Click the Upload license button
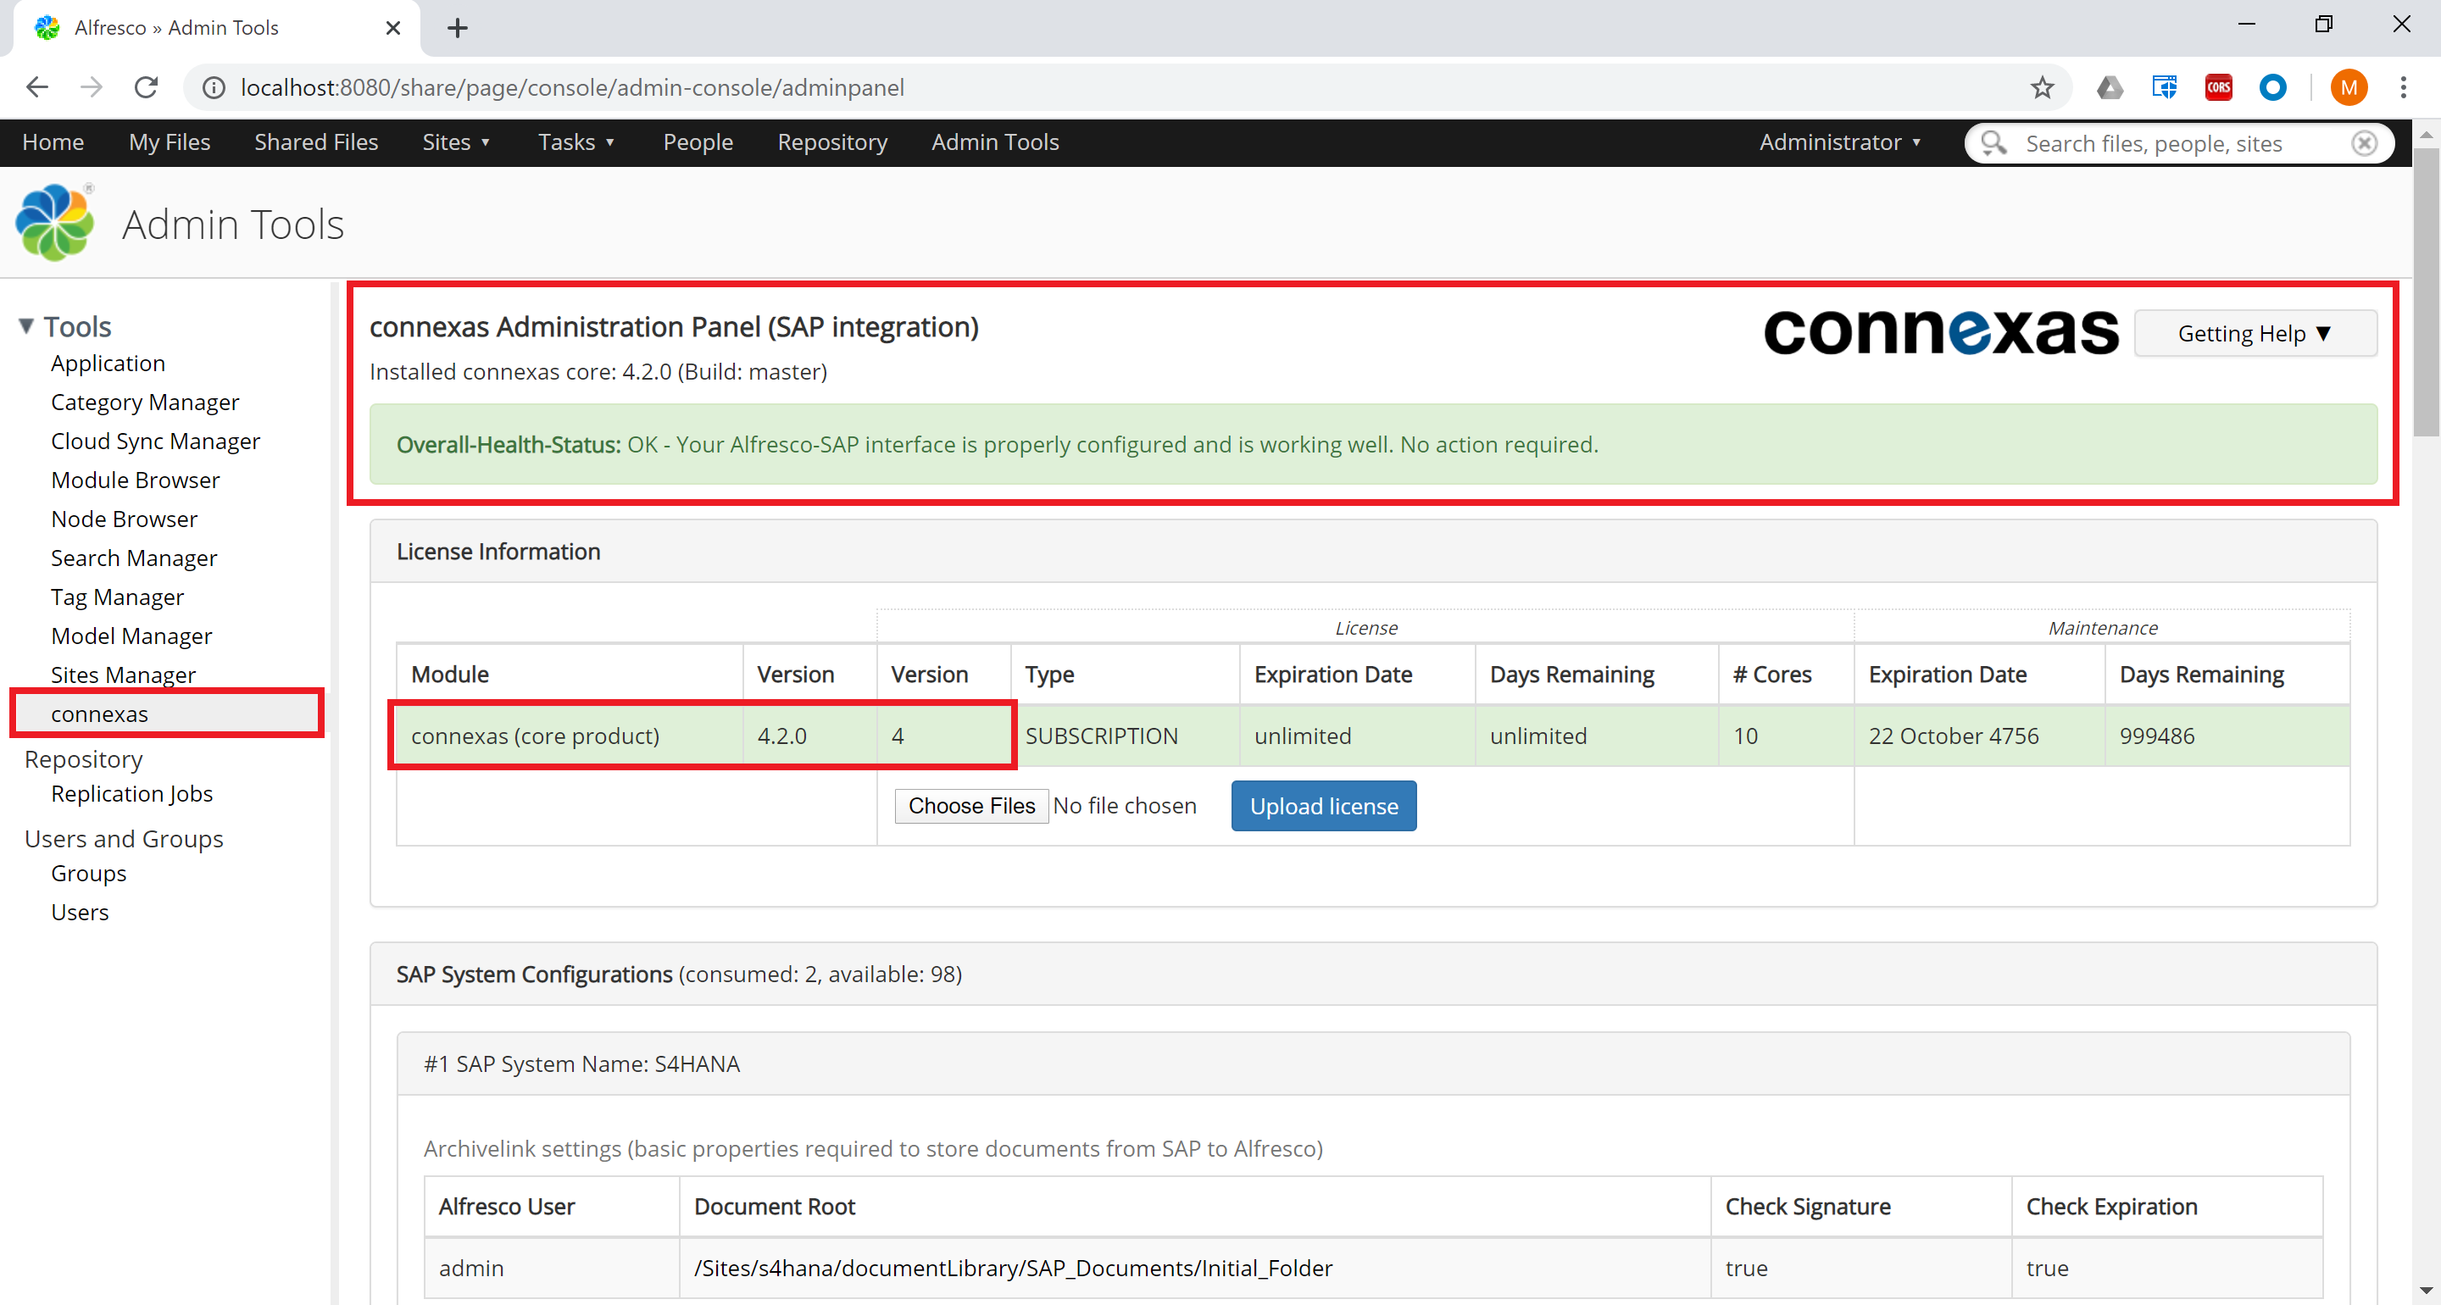The image size is (2441, 1305). (x=1323, y=806)
